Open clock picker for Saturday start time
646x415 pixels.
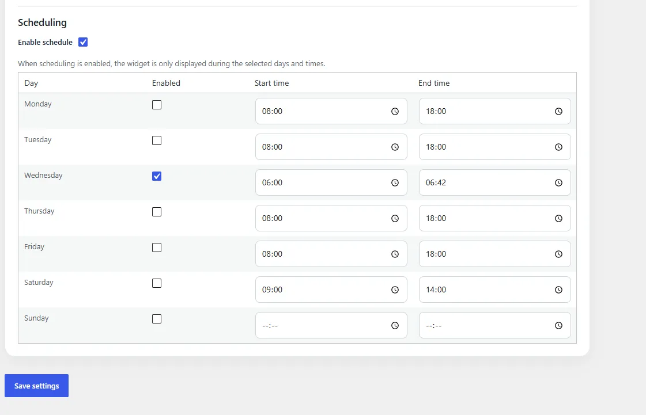(395, 290)
